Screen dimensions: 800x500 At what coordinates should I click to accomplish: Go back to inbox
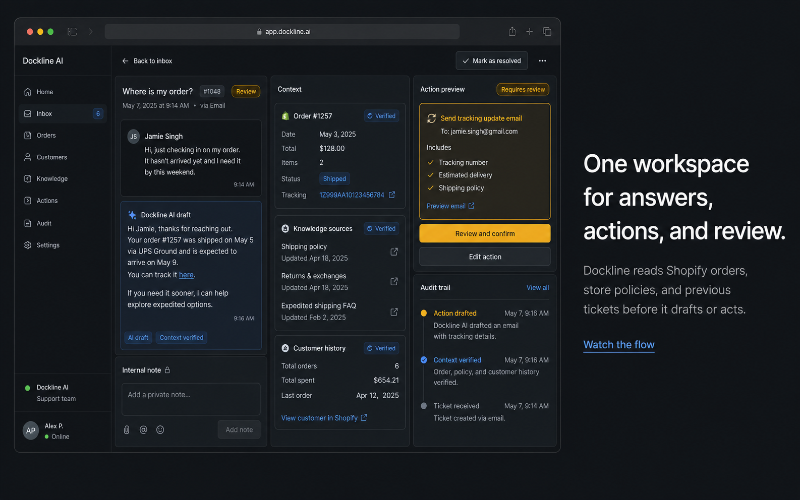point(147,61)
